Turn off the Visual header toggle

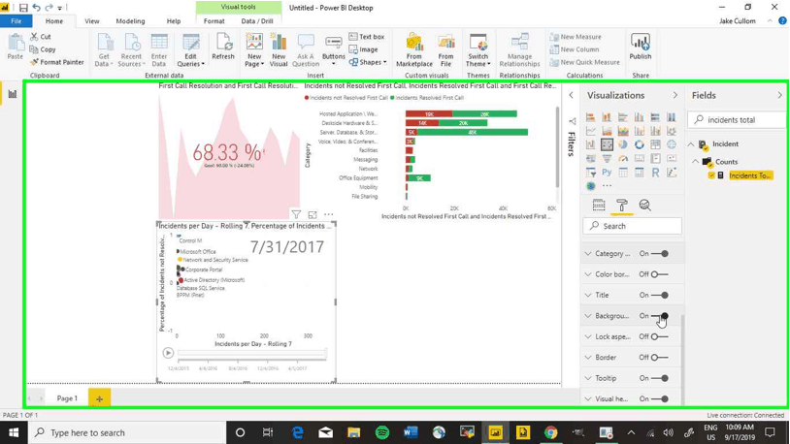660,398
